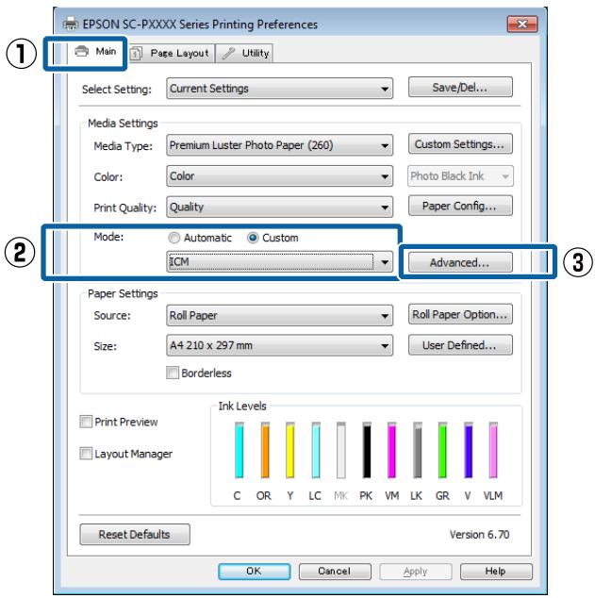595x598 pixels.
Task: Expand the ICM mode dropdown
Action: pyautogui.click(x=279, y=262)
